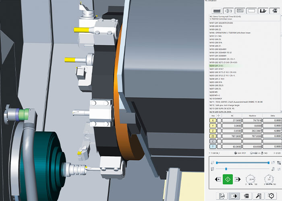Click the X row Machine value 79.7816
Image resolution: width=282 pixels, height=201 pixels.
(x=252, y=121)
